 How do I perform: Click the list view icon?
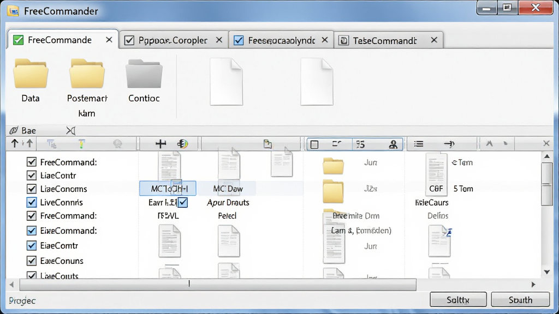pos(419,144)
